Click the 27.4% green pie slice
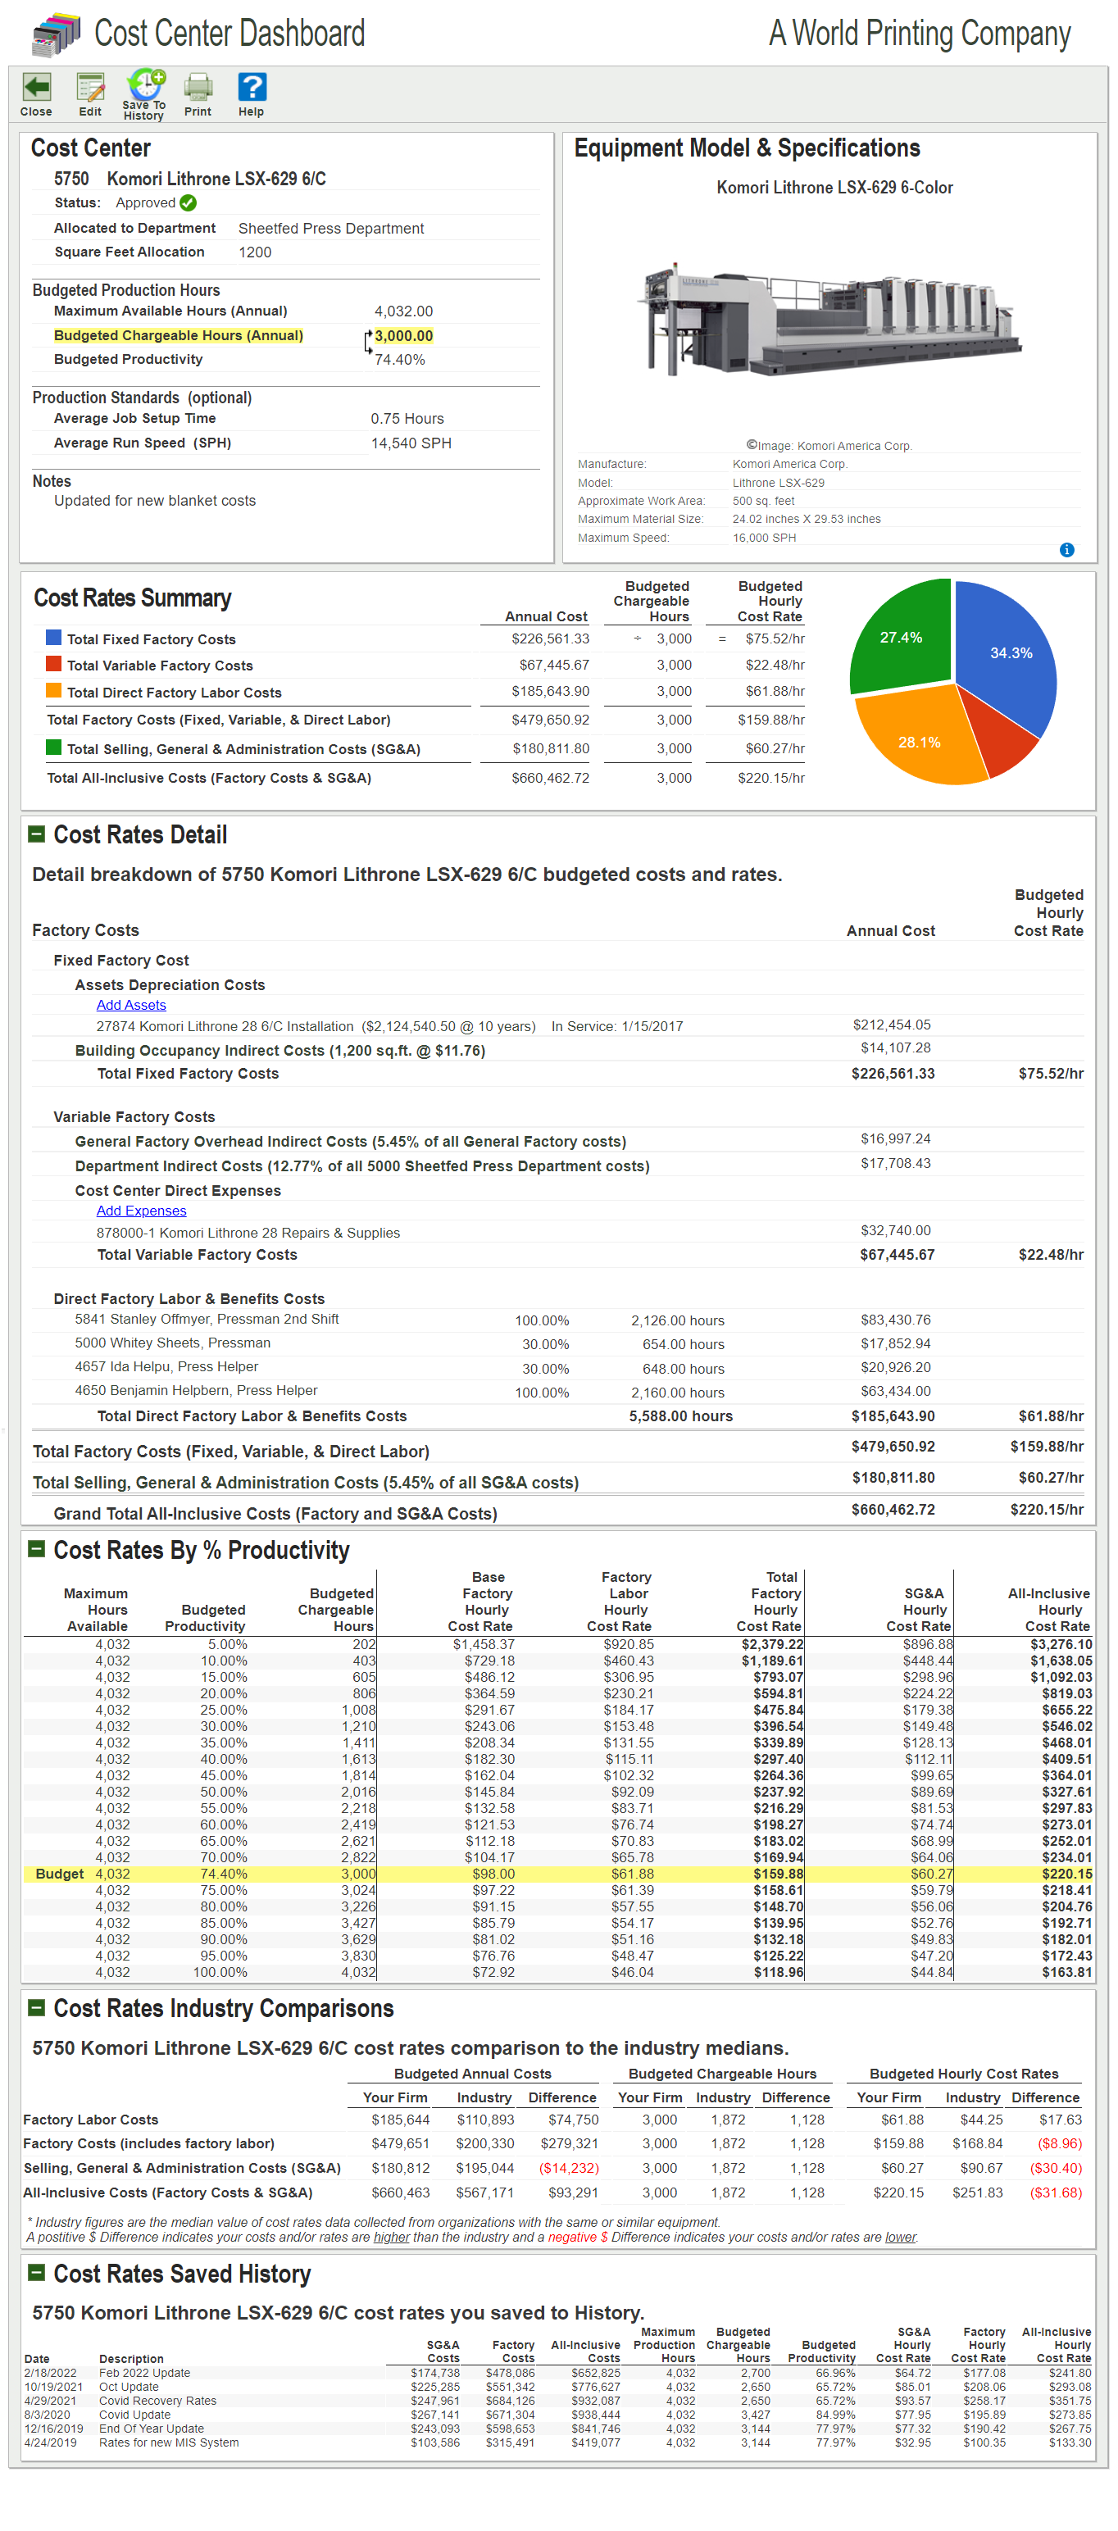The image size is (1118, 2531). click(x=902, y=638)
